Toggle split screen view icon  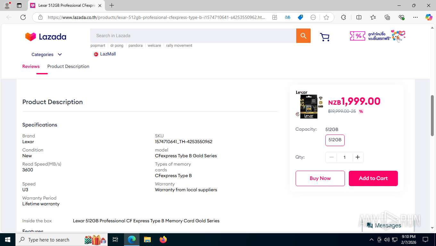pyautogui.click(x=359, y=17)
